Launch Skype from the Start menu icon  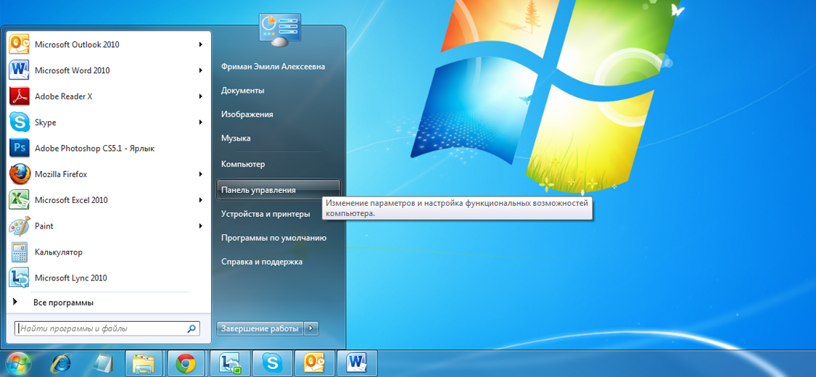click(x=20, y=123)
